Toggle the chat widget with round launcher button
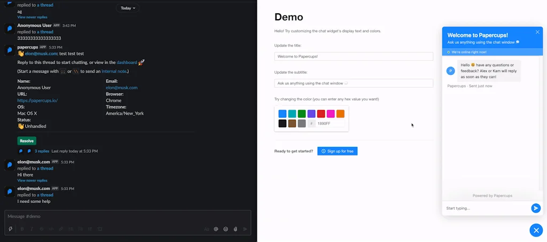547x242 pixels. pyautogui.click(x=536, y=230)
